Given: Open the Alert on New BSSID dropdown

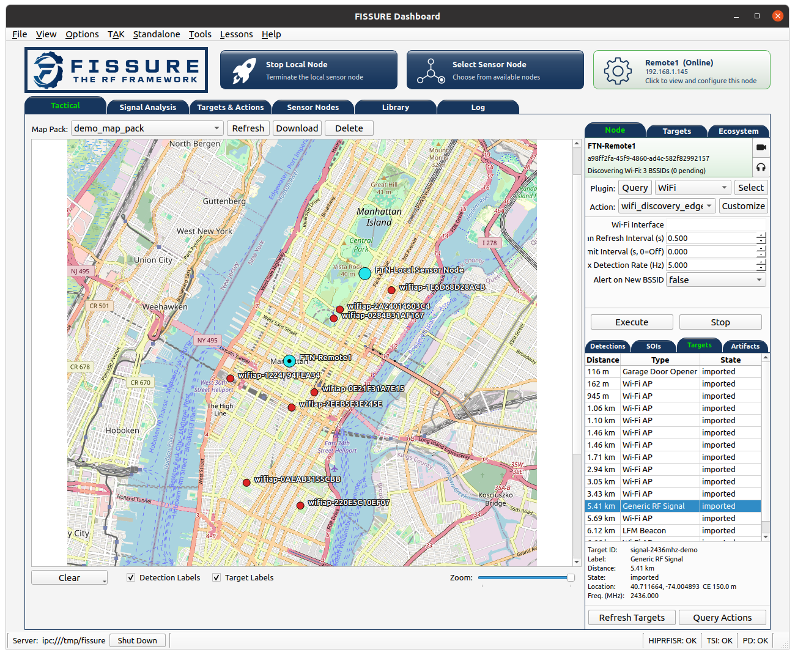Looking at the screenshot, I should (x=716, y=280).
